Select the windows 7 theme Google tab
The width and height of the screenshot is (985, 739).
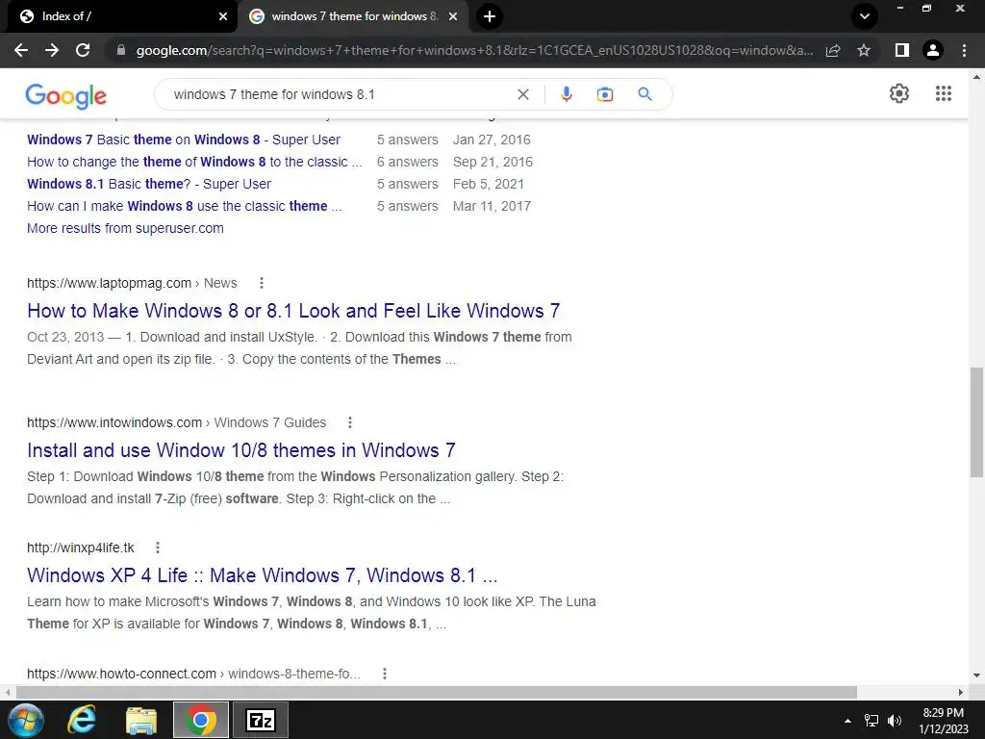[354, 16]
